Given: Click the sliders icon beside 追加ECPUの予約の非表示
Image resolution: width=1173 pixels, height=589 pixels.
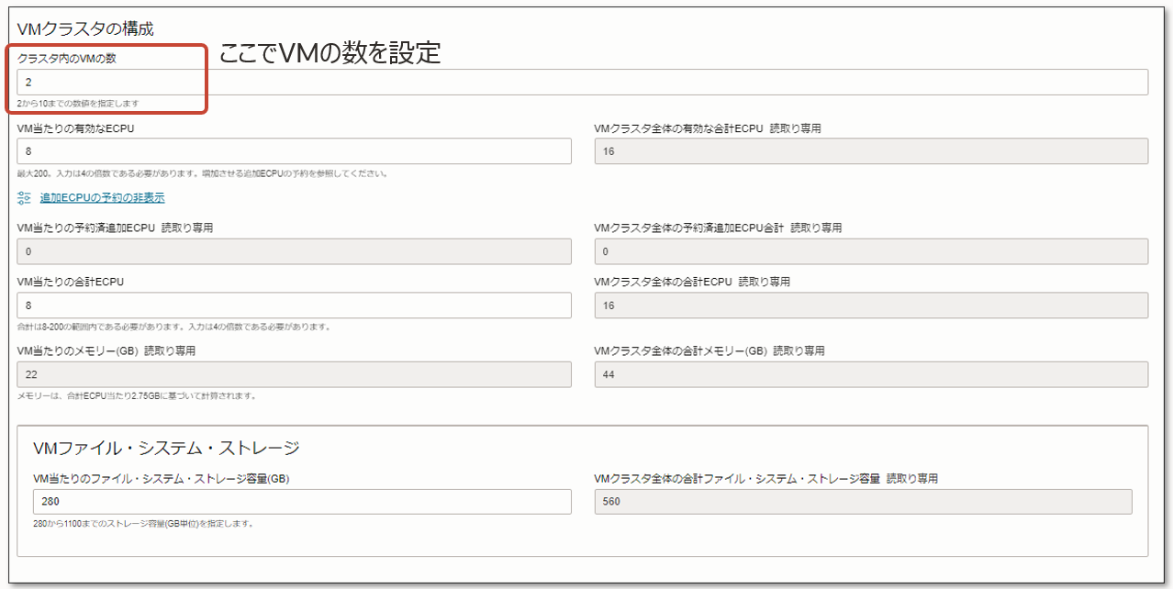Looking at the screenshot, I should tap(25, 197).
